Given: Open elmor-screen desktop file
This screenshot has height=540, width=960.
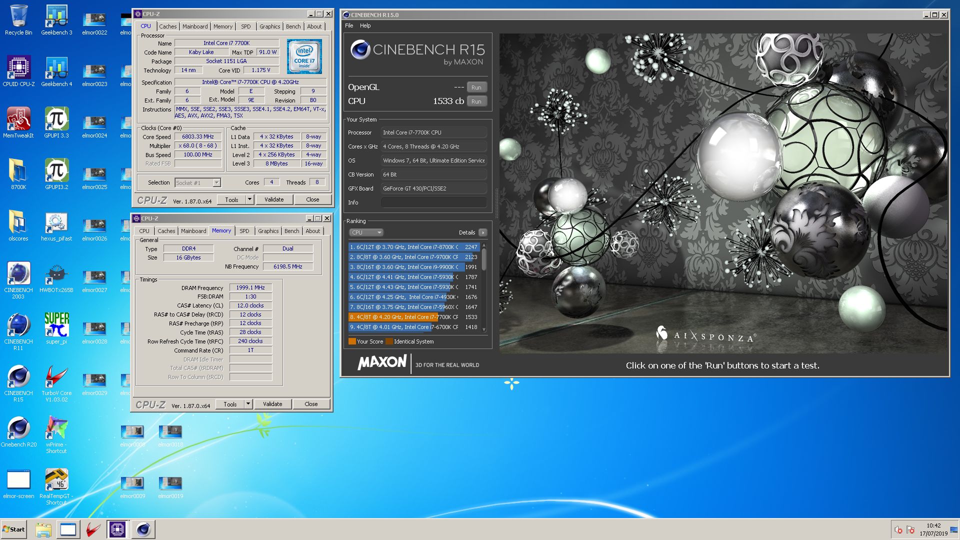Looking at the screenshot, I should [x=18, y=483].
